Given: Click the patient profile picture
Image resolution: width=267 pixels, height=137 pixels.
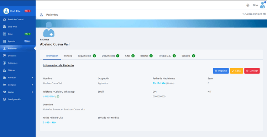Looking at the screenshot, I should (x=49, y=29).
